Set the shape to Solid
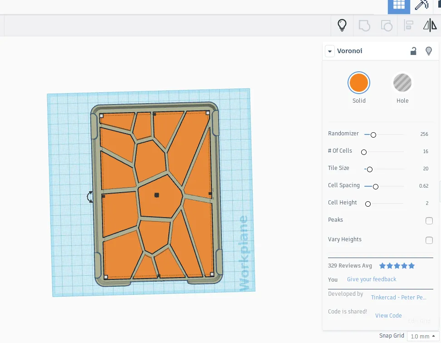 (x=358, y=83)
